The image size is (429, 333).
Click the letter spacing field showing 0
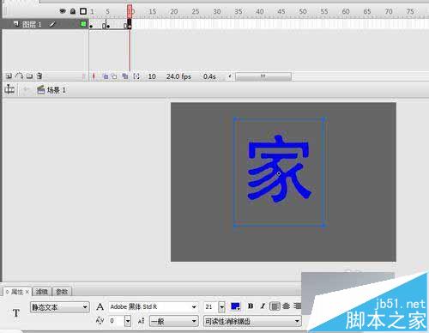point(117,321)
